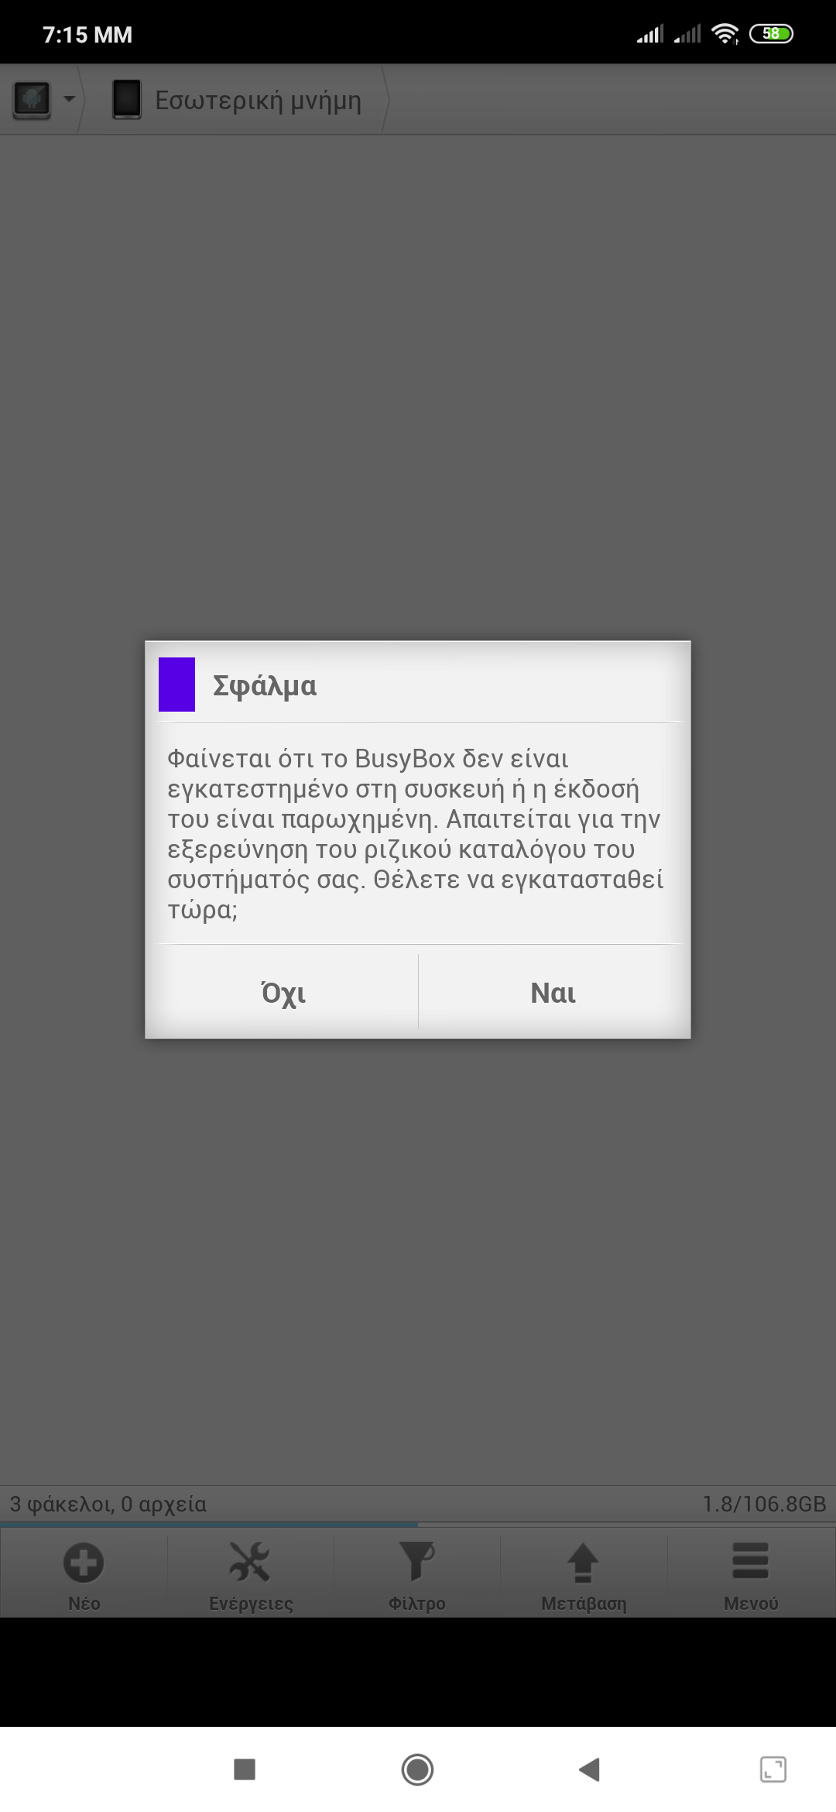Click the Android root device icon
The width and height of the screenshot is (836, 1812).
(x=32, y=99)
